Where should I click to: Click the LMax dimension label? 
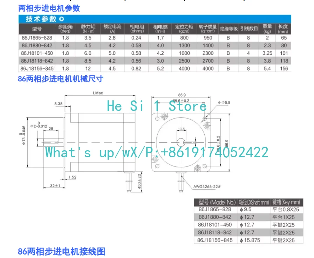click(98, 93)
